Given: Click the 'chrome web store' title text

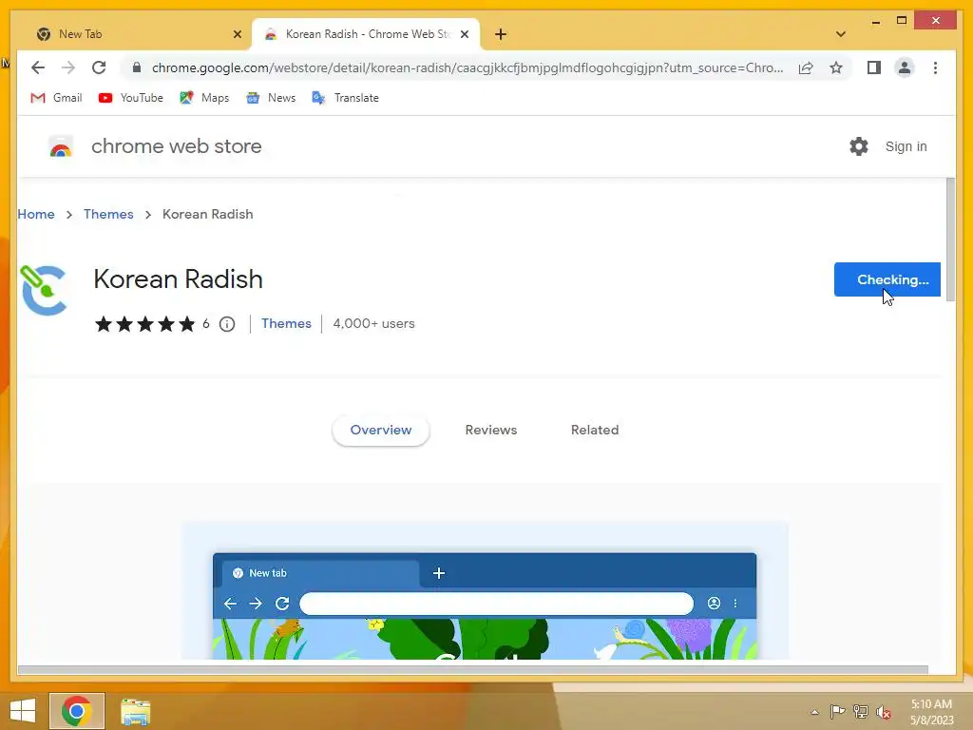Looking at the screenshot, I should pos(176,146).
